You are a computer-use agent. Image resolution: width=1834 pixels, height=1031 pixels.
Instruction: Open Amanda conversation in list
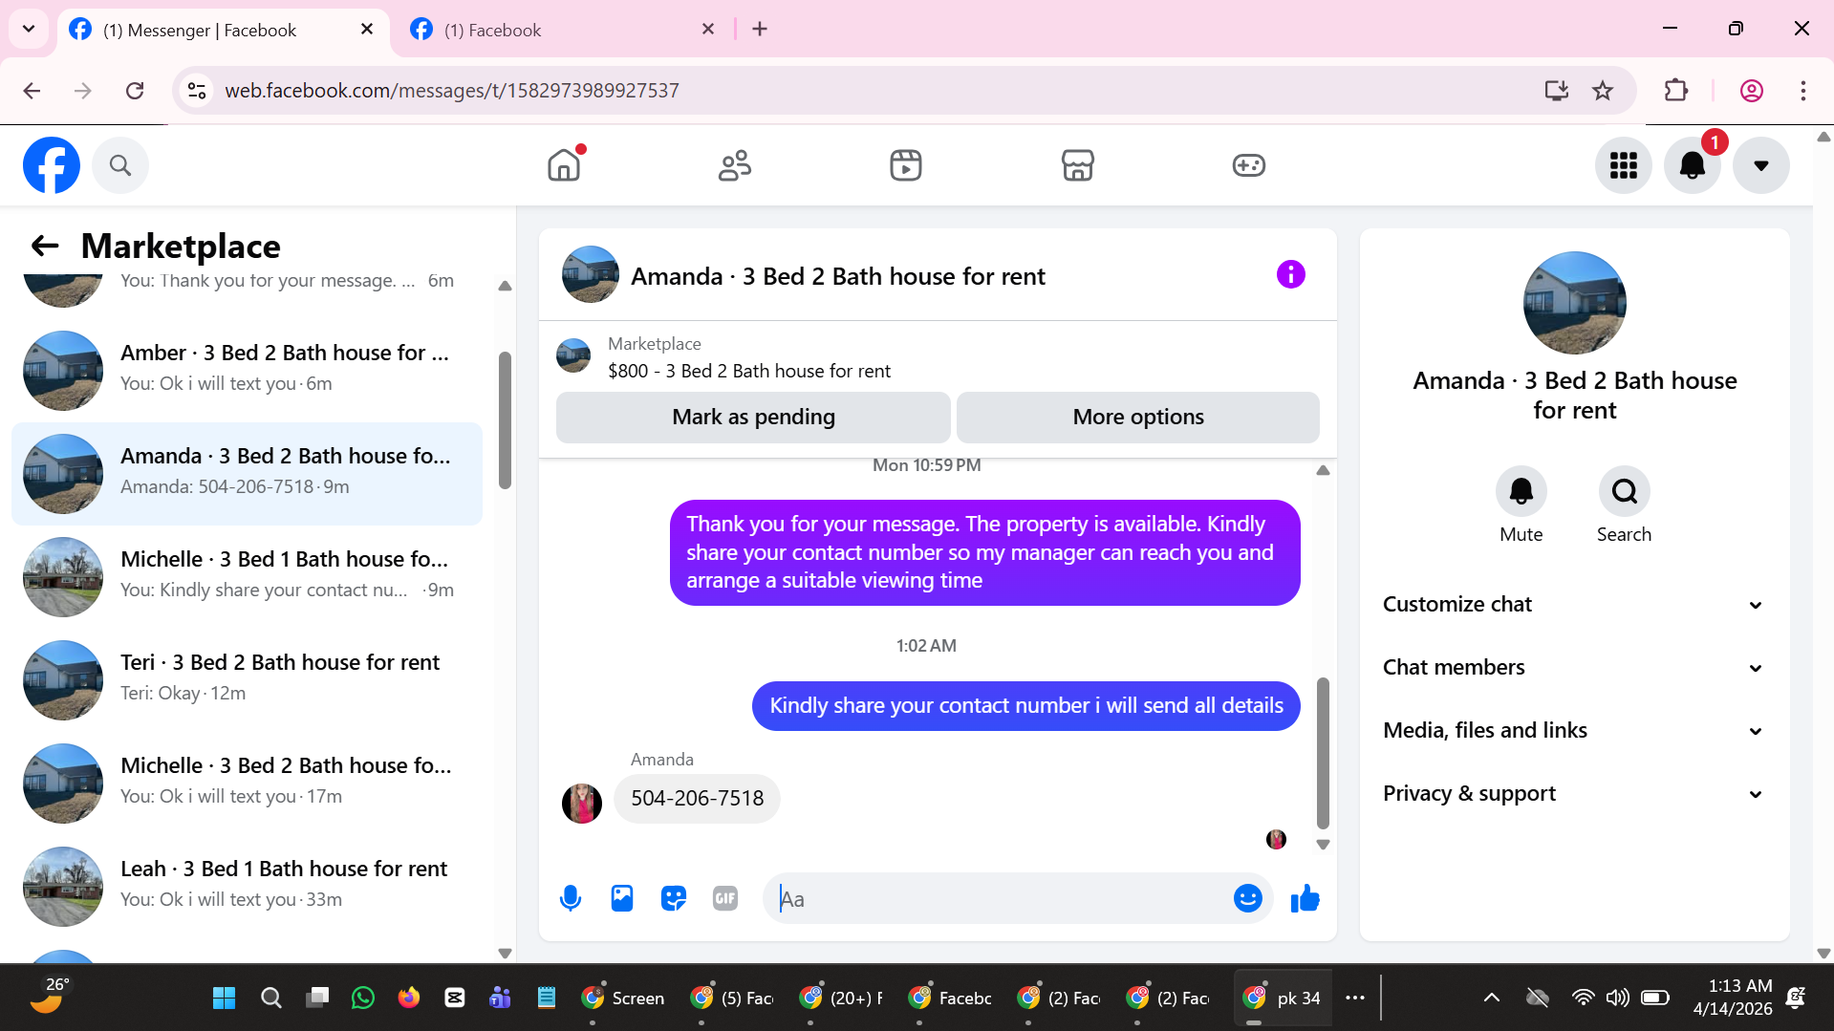tap(247, 473)
